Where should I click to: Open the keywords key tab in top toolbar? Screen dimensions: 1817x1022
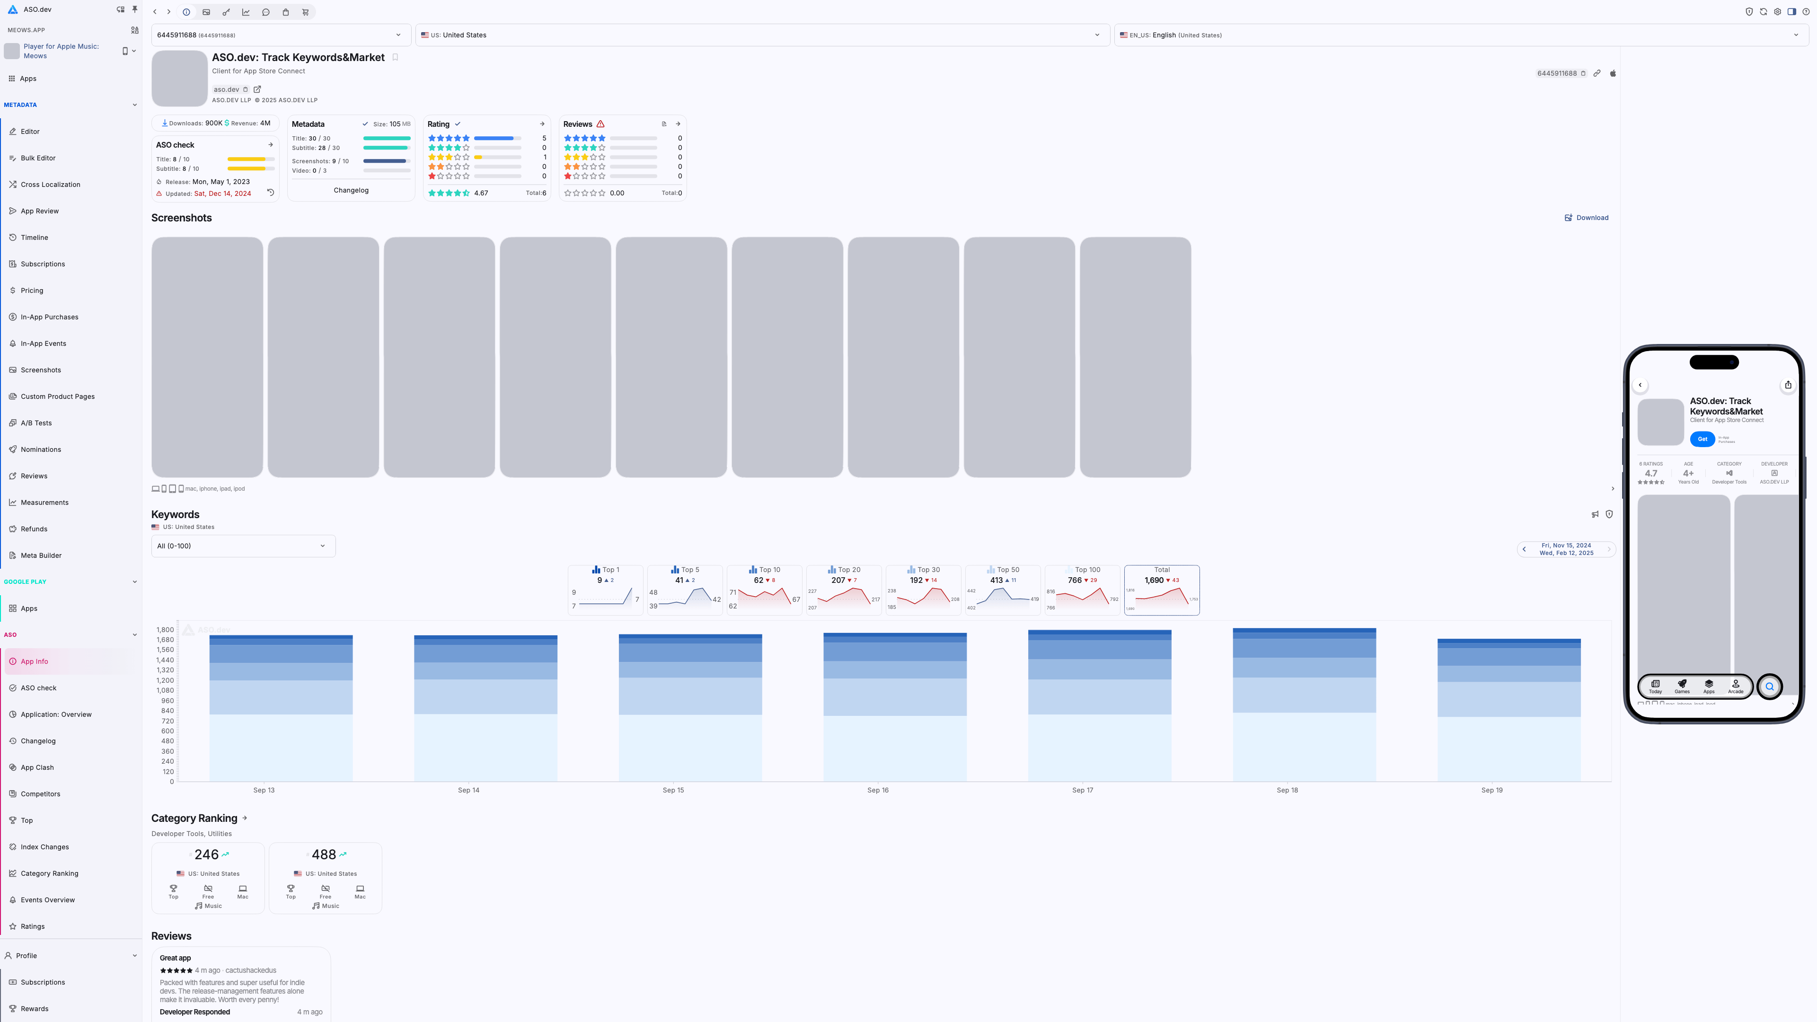click(226, 12)
